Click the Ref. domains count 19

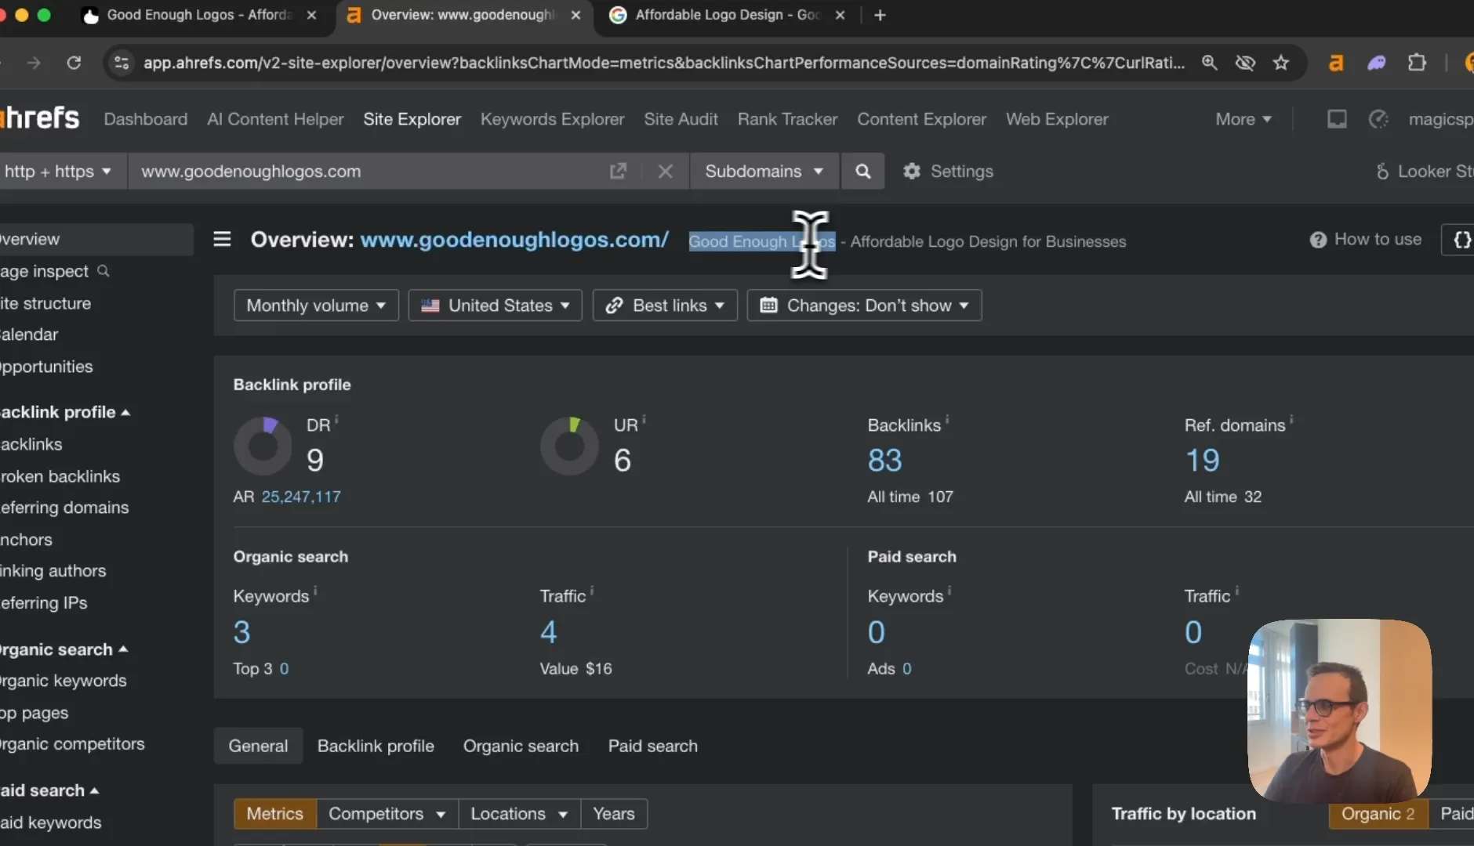(1202, 461)
